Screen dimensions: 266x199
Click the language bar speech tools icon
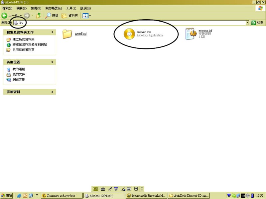(116, 189)
